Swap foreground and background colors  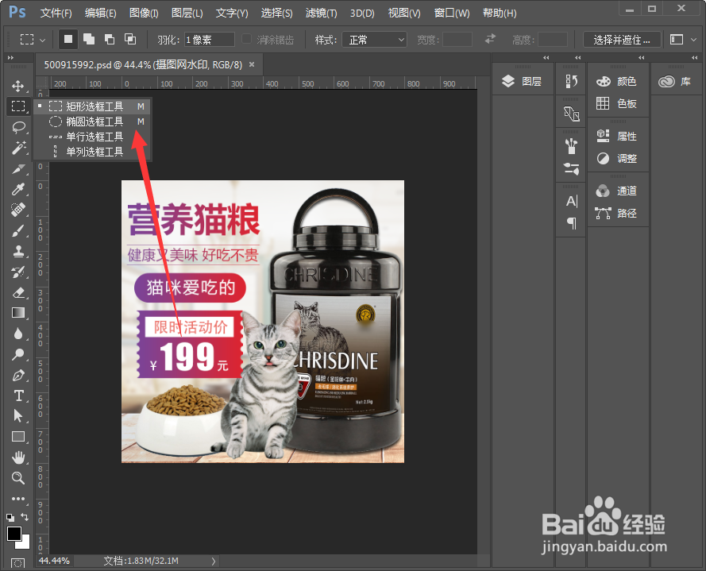point(25,517)
